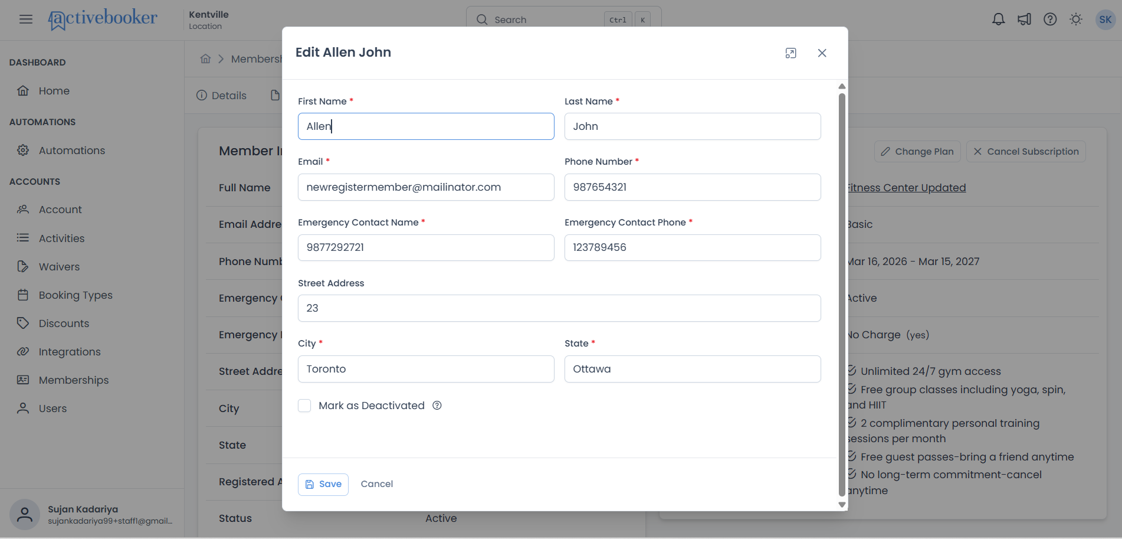The width and height of the screenshot is (1122, 539).
Task: Save the member edits
Action: point(323,484)
